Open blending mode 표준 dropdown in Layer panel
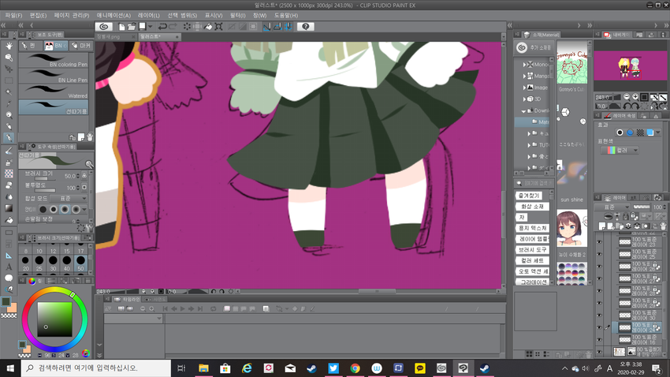The image size is (670, 377). tap(613, 207)
